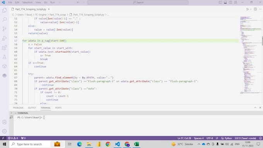Open the Manage gear in activity bar

pyautogui.click(x=5, y=131)
